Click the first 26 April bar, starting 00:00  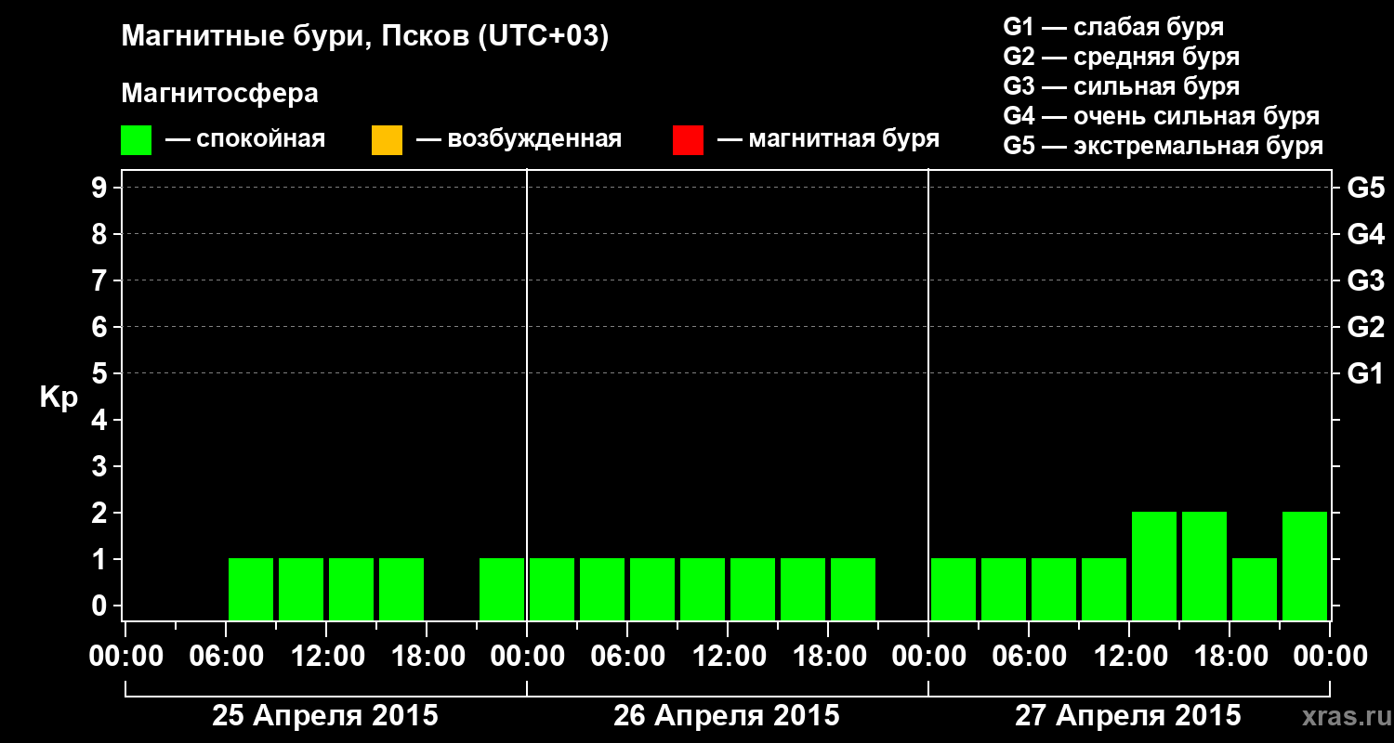(552, 589)
